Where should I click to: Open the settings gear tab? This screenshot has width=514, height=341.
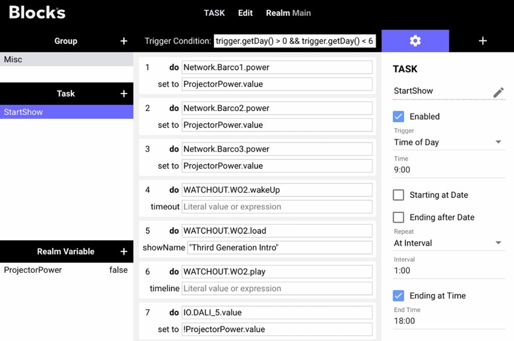tap(415, 41)
